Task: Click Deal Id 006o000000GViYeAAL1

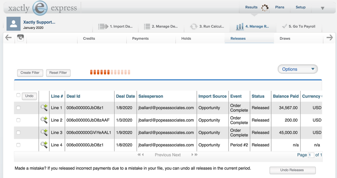Action: [89, 132]
